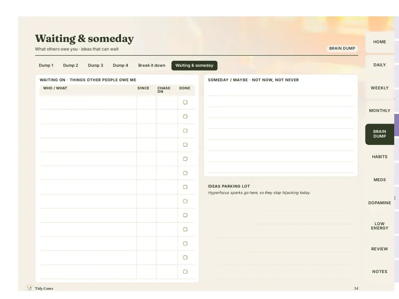
Task: Open the Break it down page
Action: (x=152, y=65)
